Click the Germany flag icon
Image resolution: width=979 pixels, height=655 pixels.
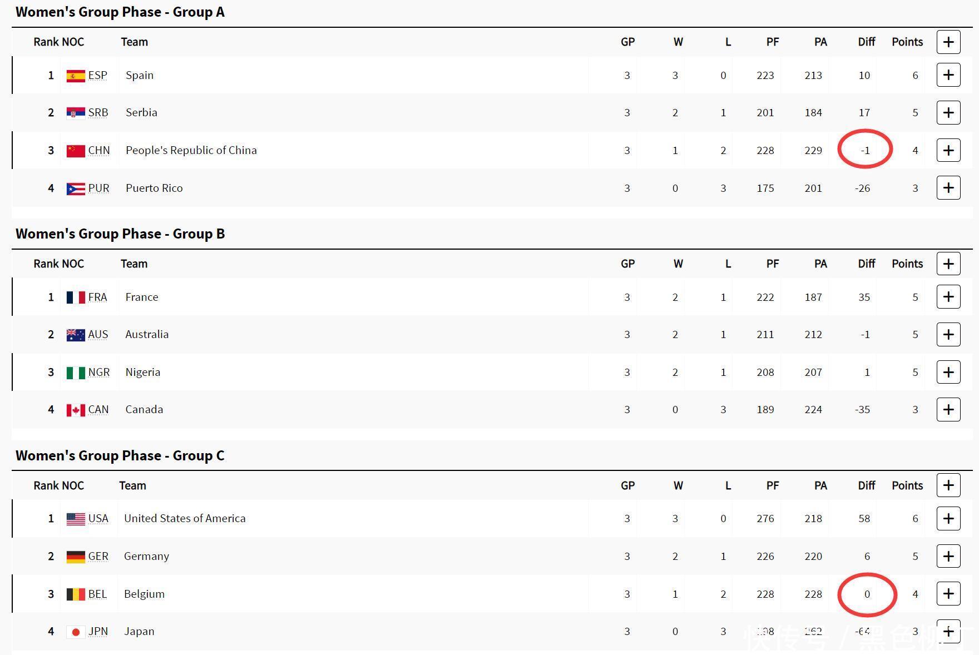76,557
